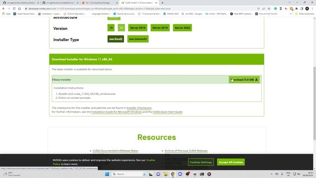Click the browser address bar URL
This screenshot has width=316, height=178.
coord(99,9)
